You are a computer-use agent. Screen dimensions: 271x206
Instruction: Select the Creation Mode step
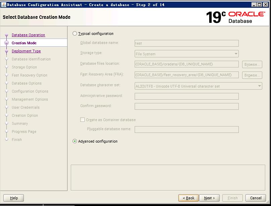coord(24,43)
